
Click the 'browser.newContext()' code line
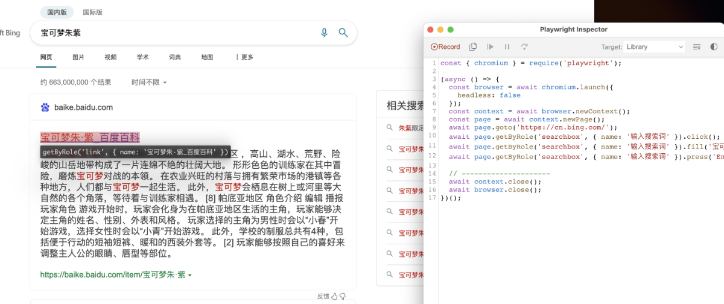point(539,111)
